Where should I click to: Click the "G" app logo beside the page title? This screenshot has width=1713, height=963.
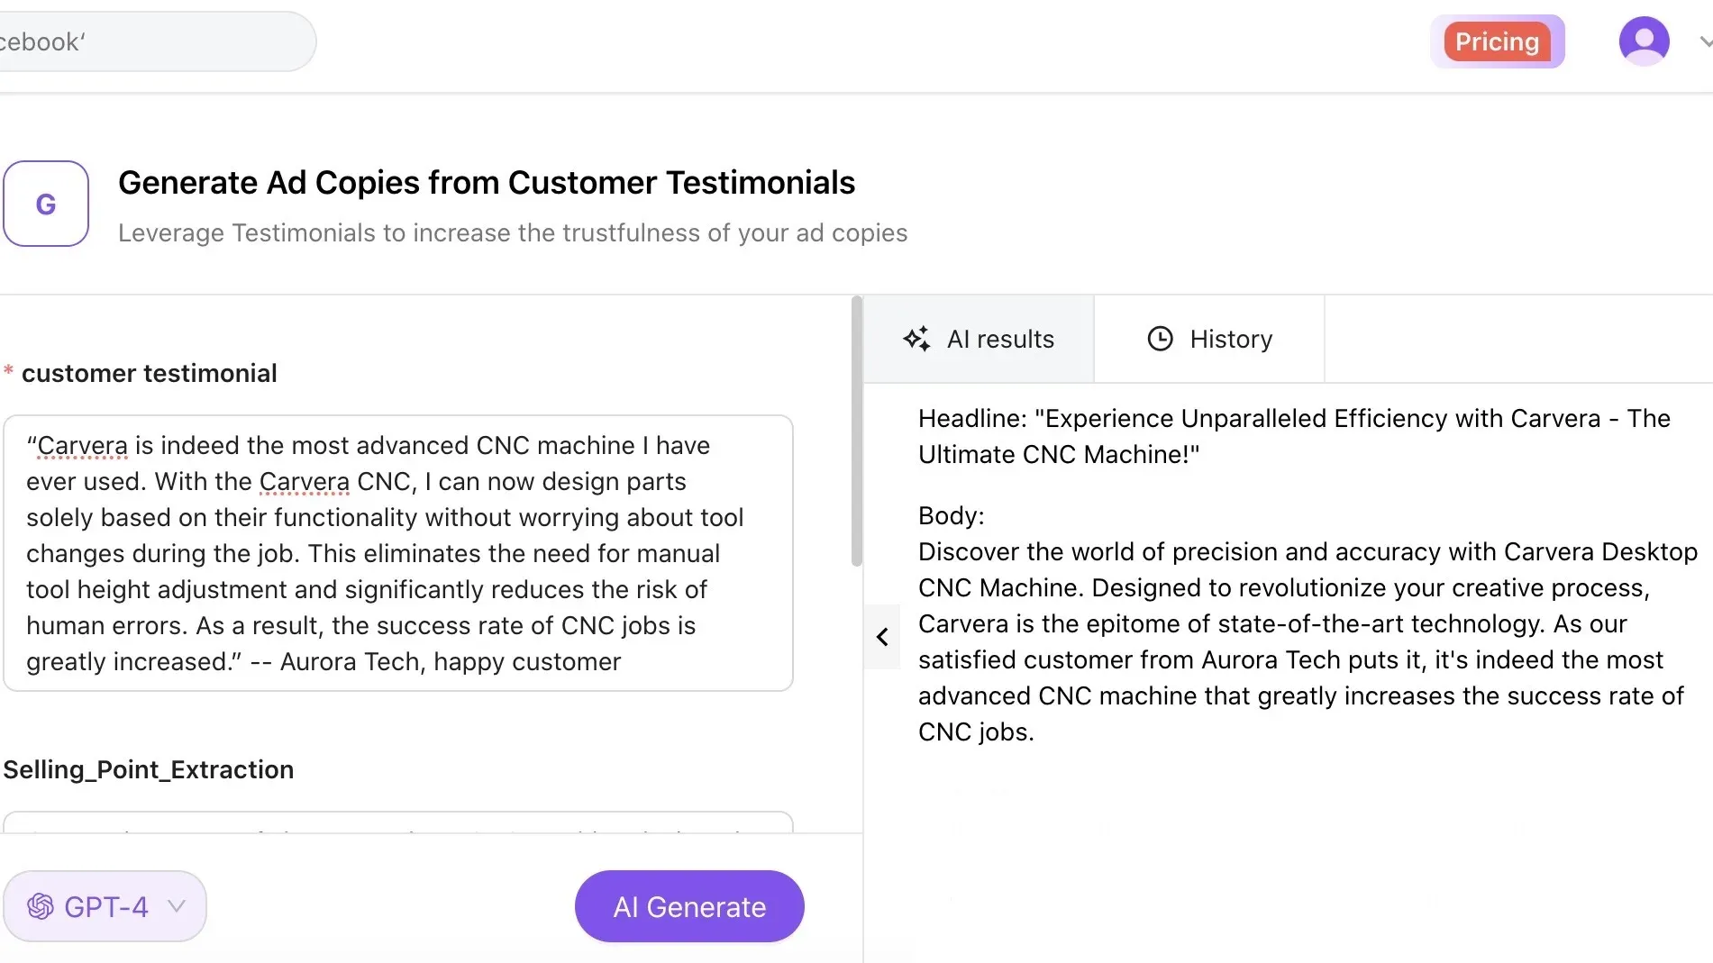click(46, 204)
